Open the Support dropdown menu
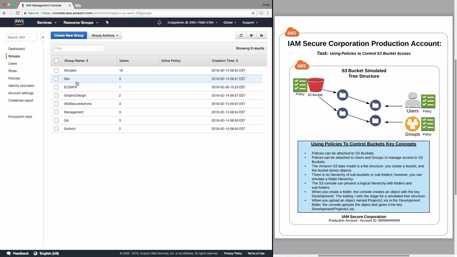The image size is (457, 257). coord(250,22)
